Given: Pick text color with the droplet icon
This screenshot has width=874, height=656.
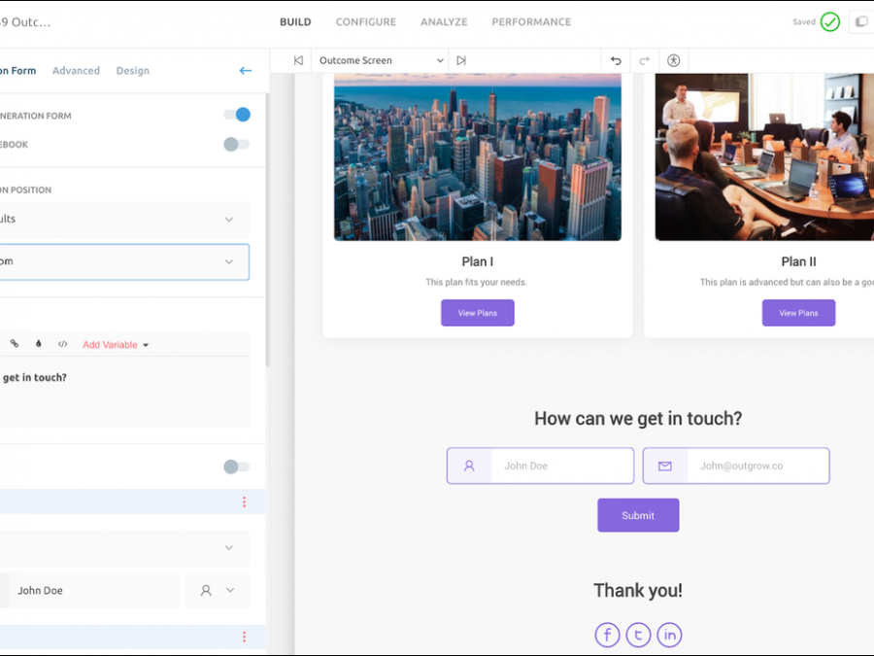Looking at the screenshot, I should 39,344.
